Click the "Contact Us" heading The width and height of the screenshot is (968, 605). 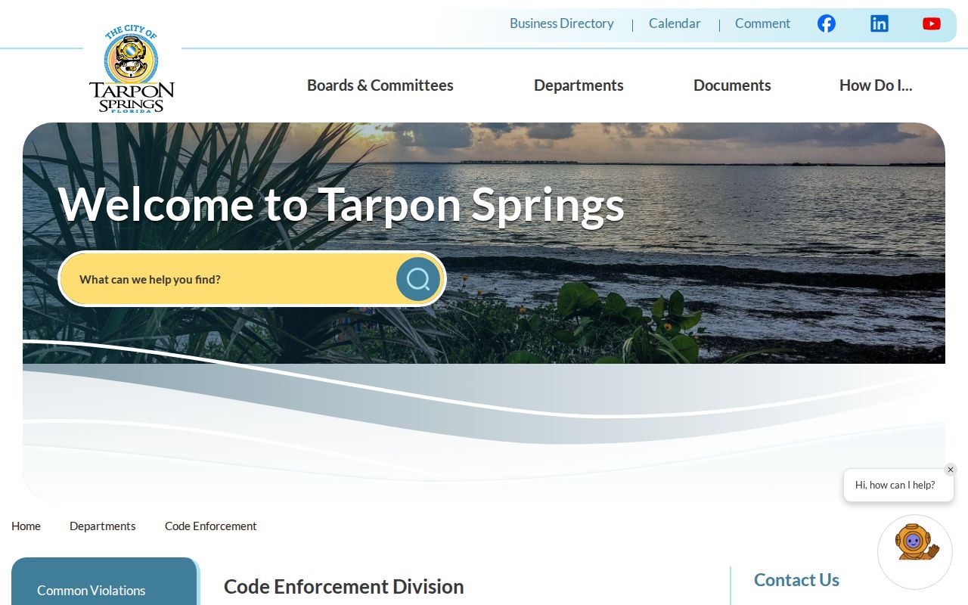796,580
